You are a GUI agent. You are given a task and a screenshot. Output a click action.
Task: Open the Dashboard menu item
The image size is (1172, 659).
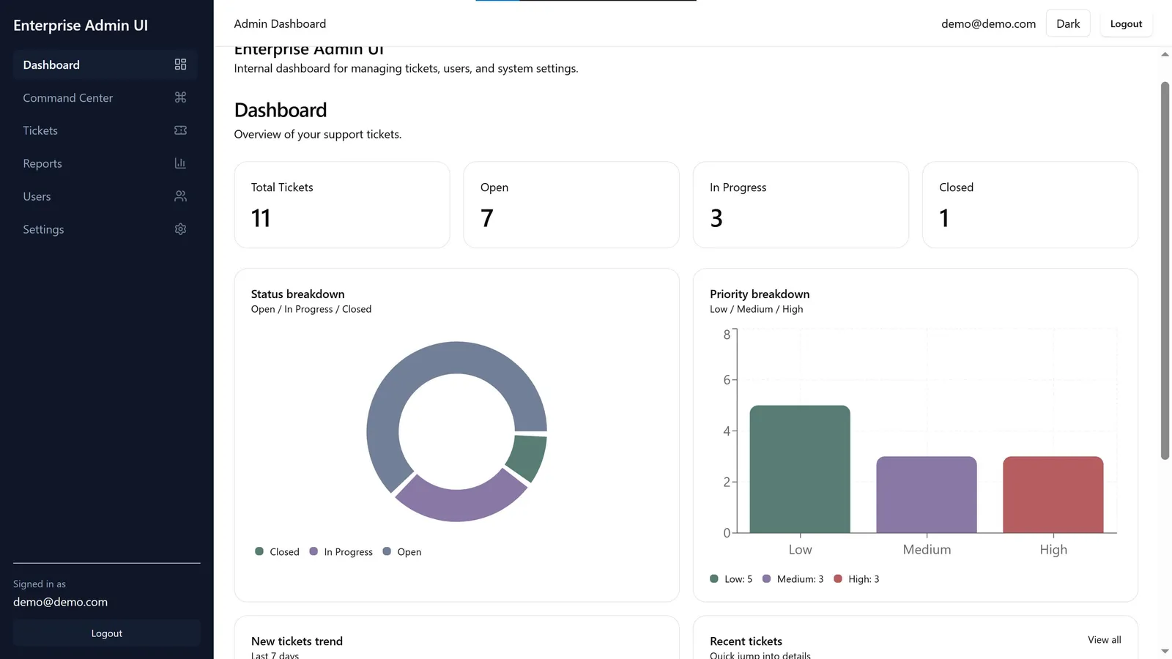pos(105,64)
